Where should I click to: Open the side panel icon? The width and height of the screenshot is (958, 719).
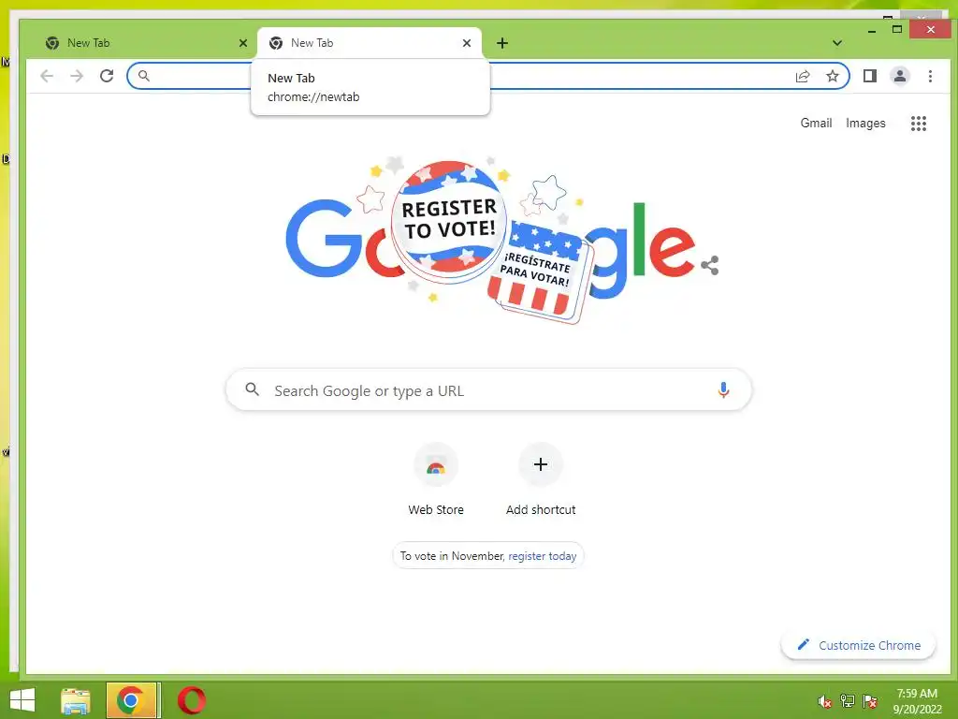click(869, 76)
